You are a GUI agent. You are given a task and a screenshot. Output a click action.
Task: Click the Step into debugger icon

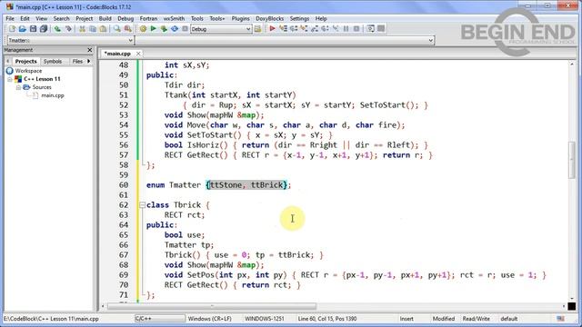pos(304,28)
